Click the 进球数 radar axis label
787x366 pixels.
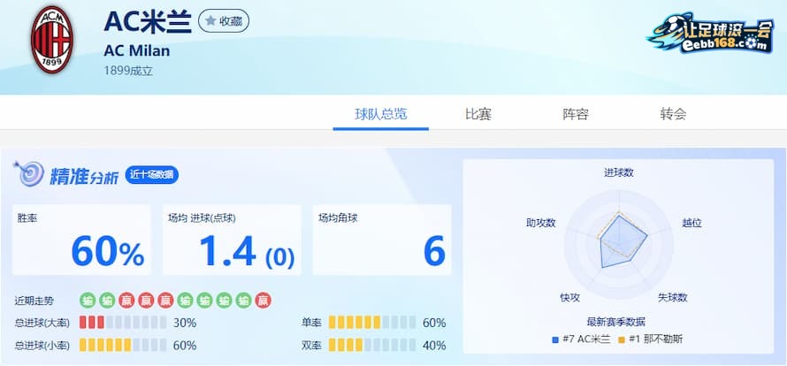[618, 173]
